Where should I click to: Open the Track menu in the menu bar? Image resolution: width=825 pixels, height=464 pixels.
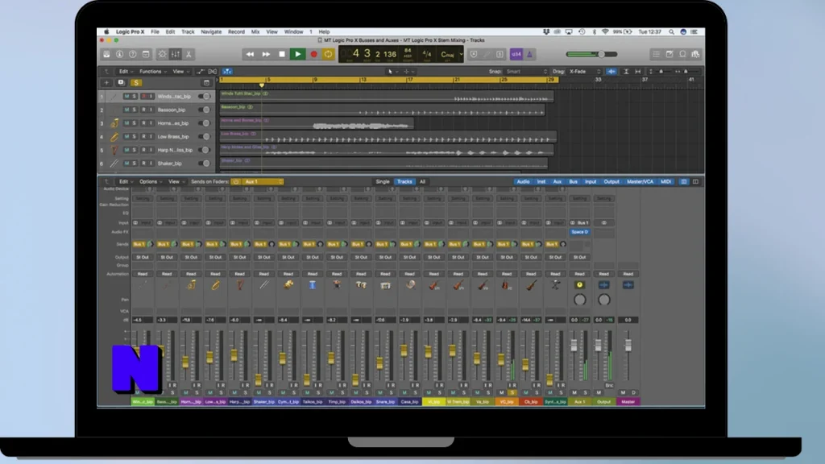point(188,31)
